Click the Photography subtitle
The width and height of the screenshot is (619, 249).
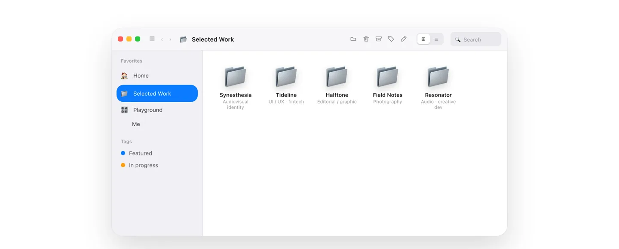388,102
